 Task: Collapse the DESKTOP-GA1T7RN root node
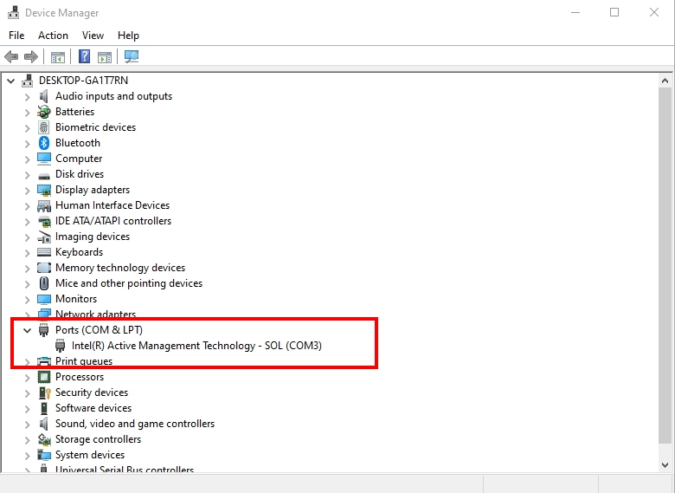point(11,81)
